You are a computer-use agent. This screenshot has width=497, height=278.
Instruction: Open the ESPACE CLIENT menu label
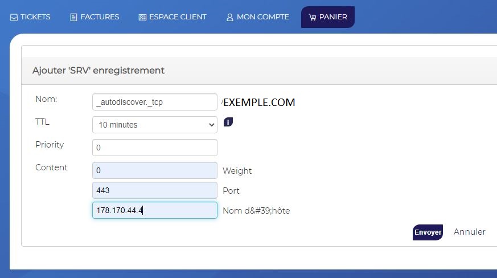point(178,17)
